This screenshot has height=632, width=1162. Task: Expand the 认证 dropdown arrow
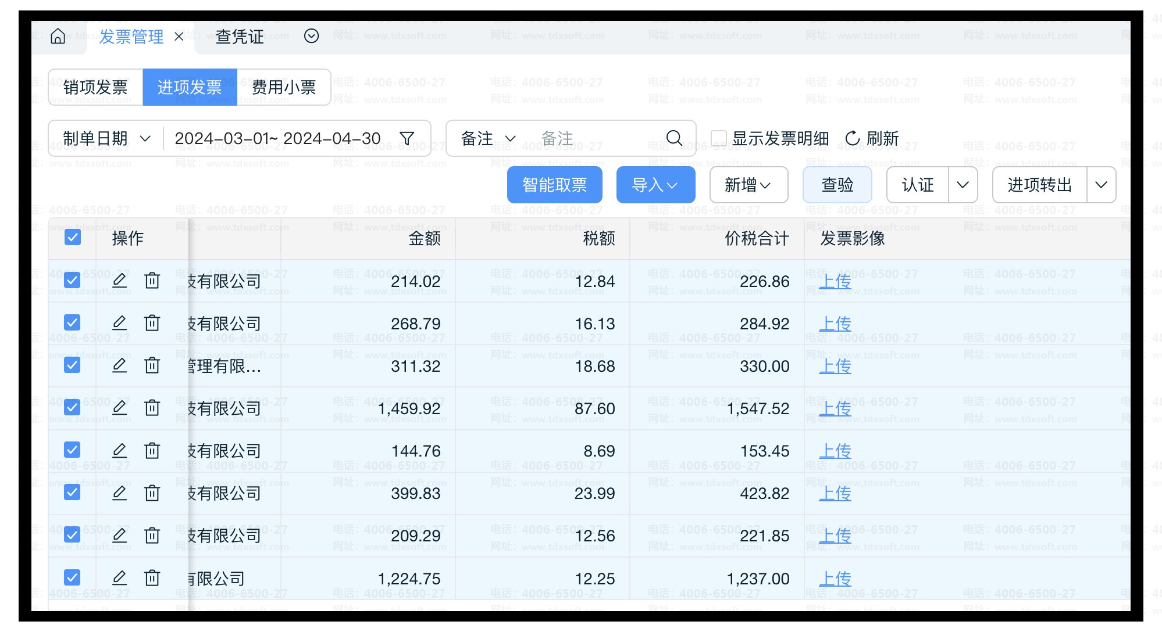(963, 185)
